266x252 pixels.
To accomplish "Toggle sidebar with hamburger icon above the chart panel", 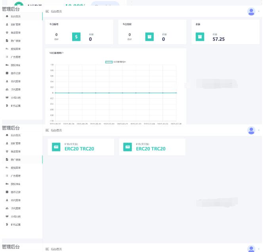I will pos(47,11).
